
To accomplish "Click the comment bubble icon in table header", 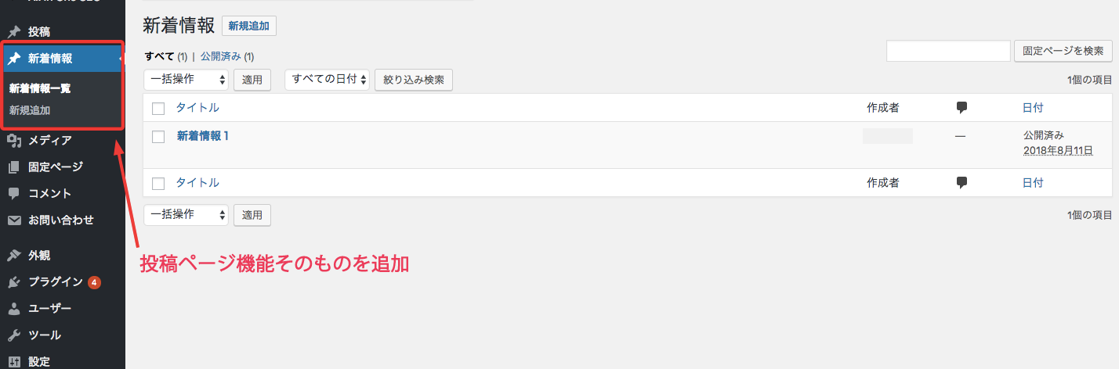I will click(962, 108).
